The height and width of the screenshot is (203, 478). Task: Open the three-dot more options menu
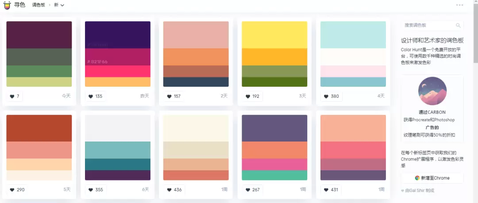pos(460,5)
